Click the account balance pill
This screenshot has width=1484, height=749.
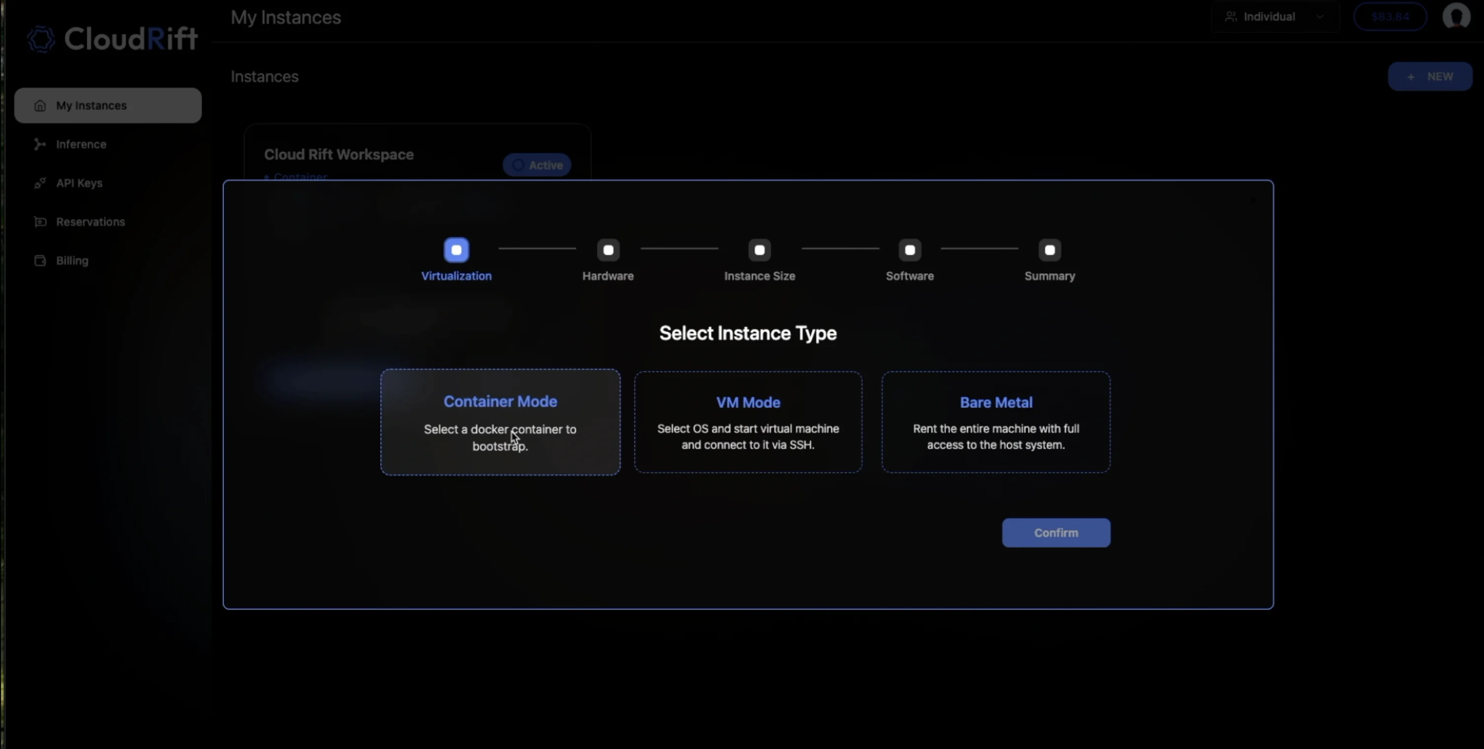1389,17
